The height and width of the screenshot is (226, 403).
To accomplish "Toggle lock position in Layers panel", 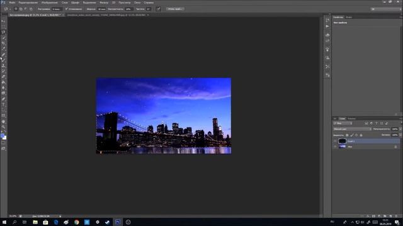I will pos(356,135).
